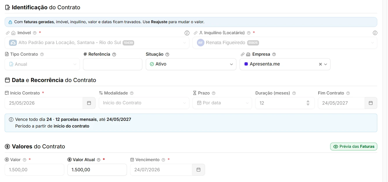Click the Prazo help icon
The height and width of the screenshot is (182, 388).
214,93
